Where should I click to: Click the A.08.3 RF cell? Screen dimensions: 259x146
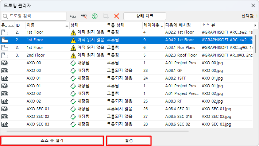click(x=173, y=101)
